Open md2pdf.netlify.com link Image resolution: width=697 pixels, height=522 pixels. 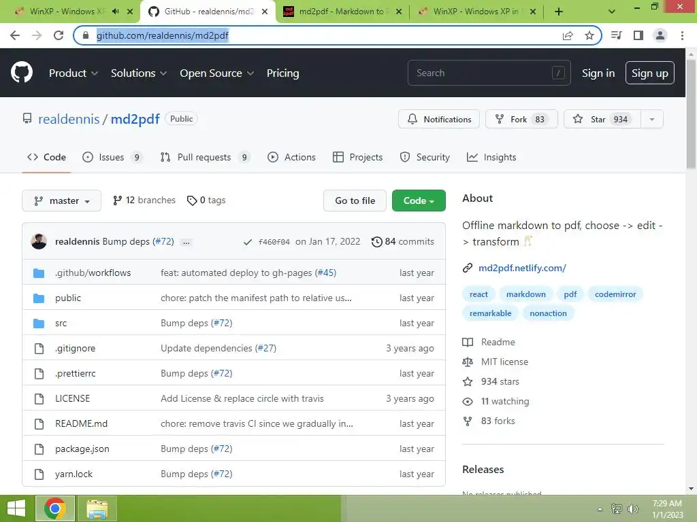point(522,268)
